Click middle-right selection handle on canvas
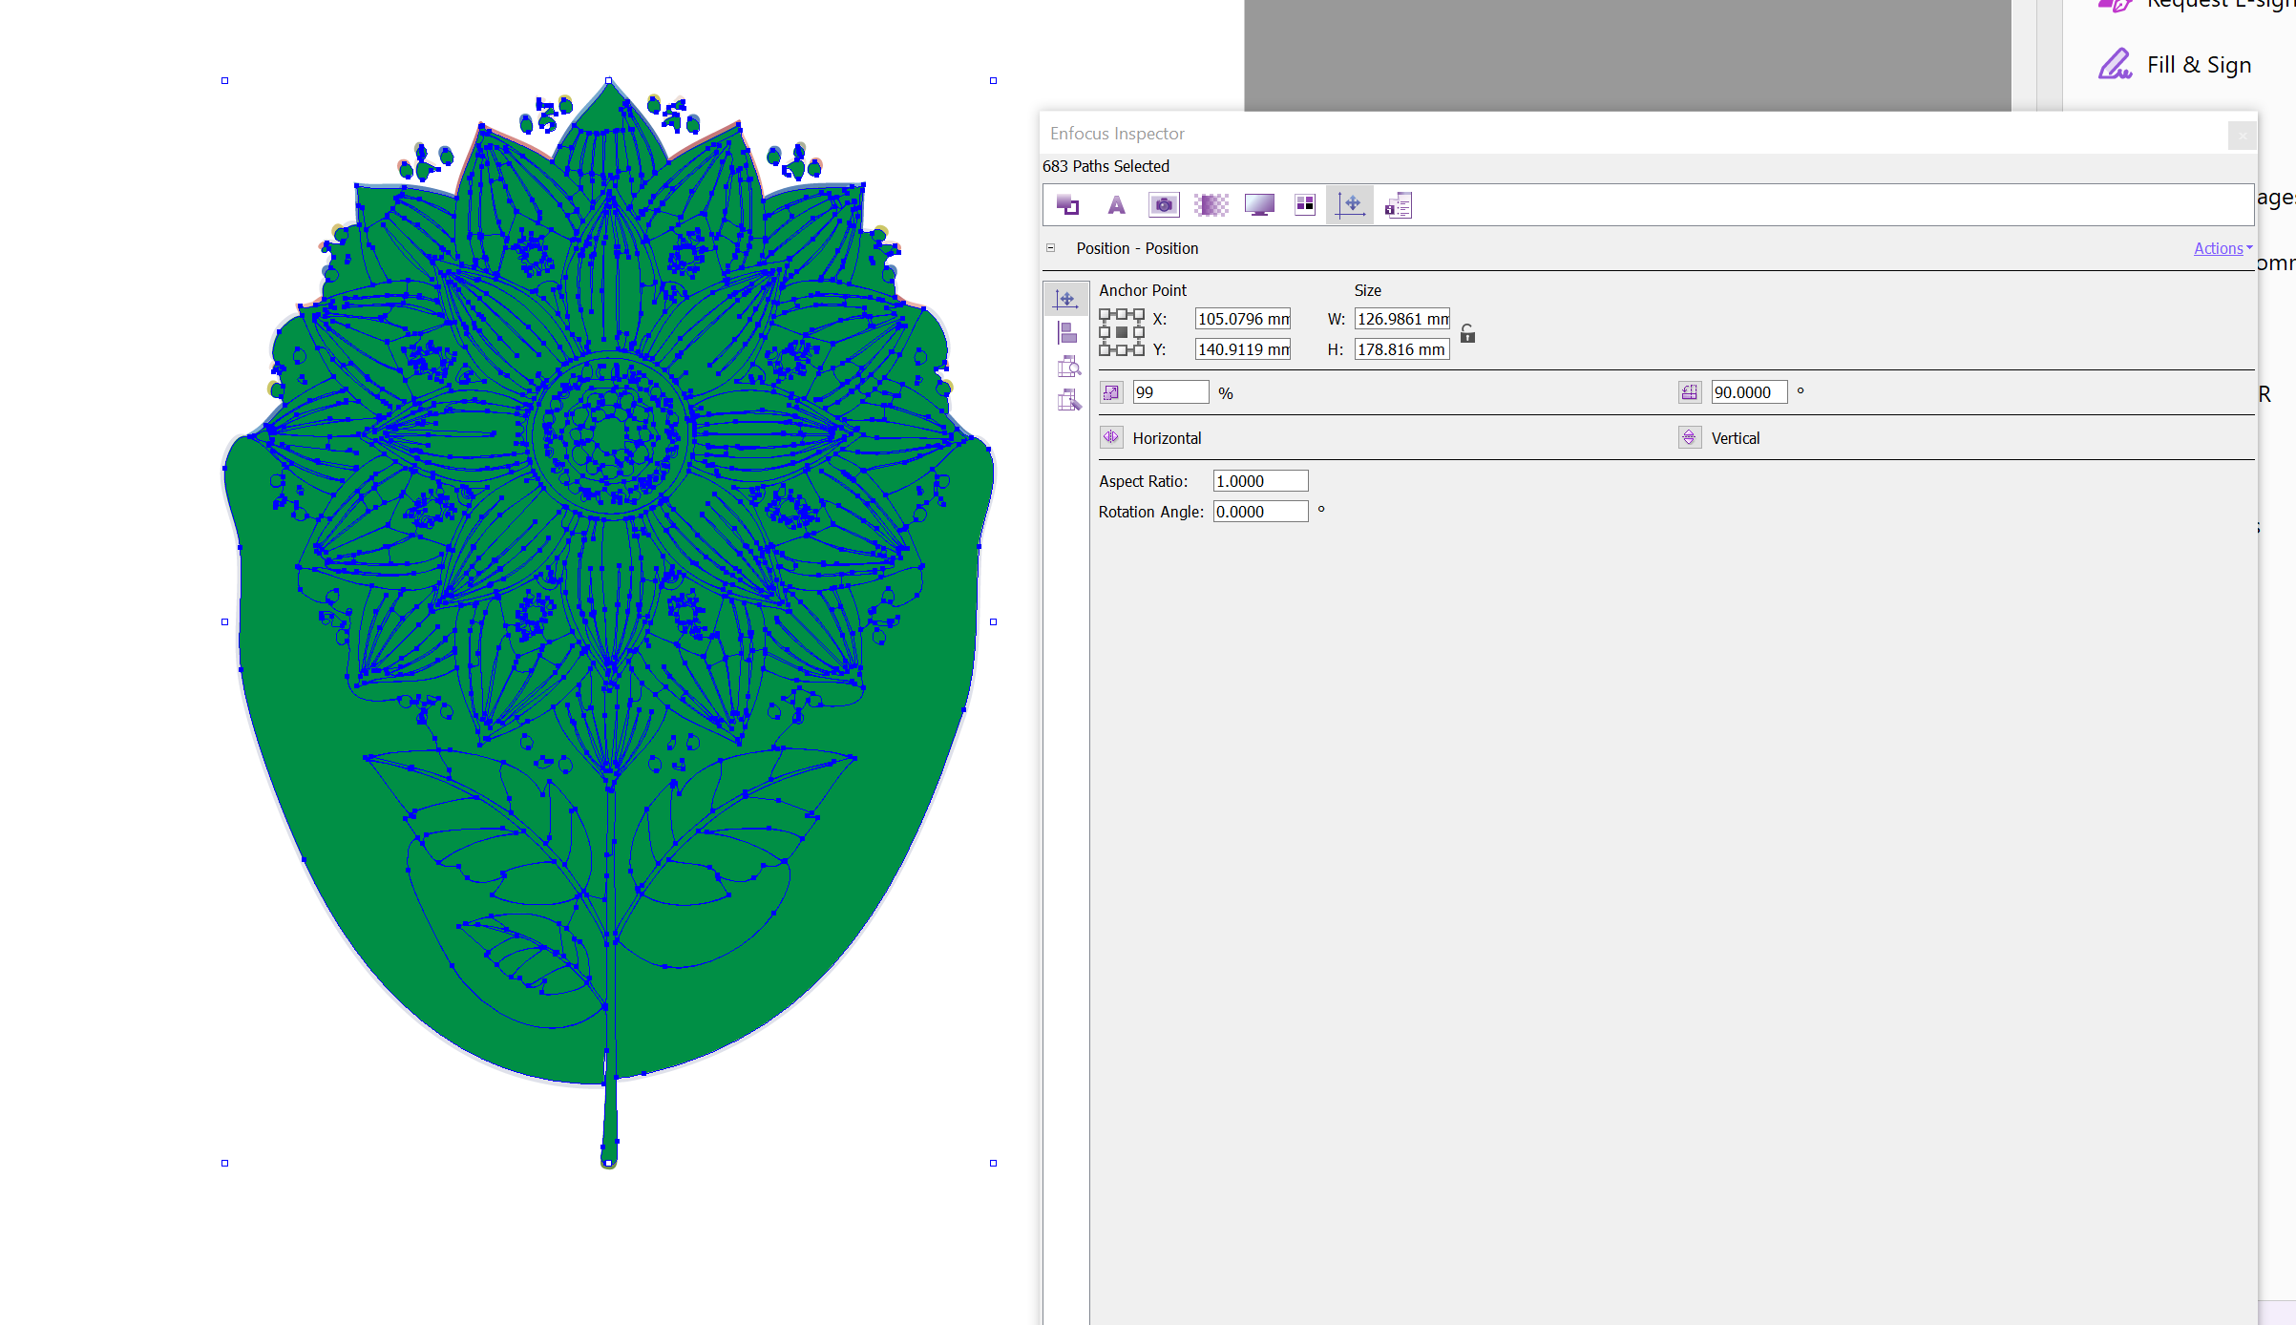The image size is (2296, 1325). (x=993, y=622)
